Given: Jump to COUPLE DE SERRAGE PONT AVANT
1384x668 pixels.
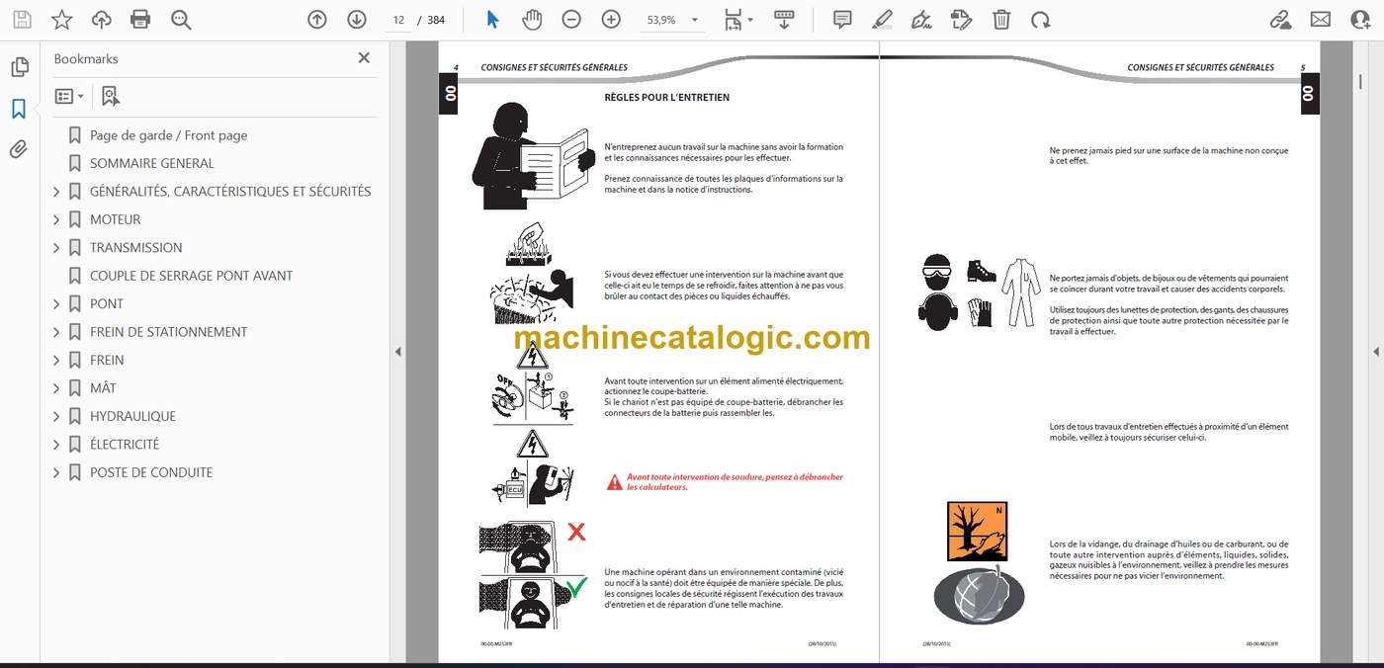Looking at the screenshot, I should [191, 276].
